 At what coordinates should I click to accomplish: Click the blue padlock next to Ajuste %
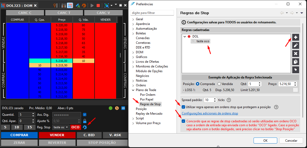point(85,121)
